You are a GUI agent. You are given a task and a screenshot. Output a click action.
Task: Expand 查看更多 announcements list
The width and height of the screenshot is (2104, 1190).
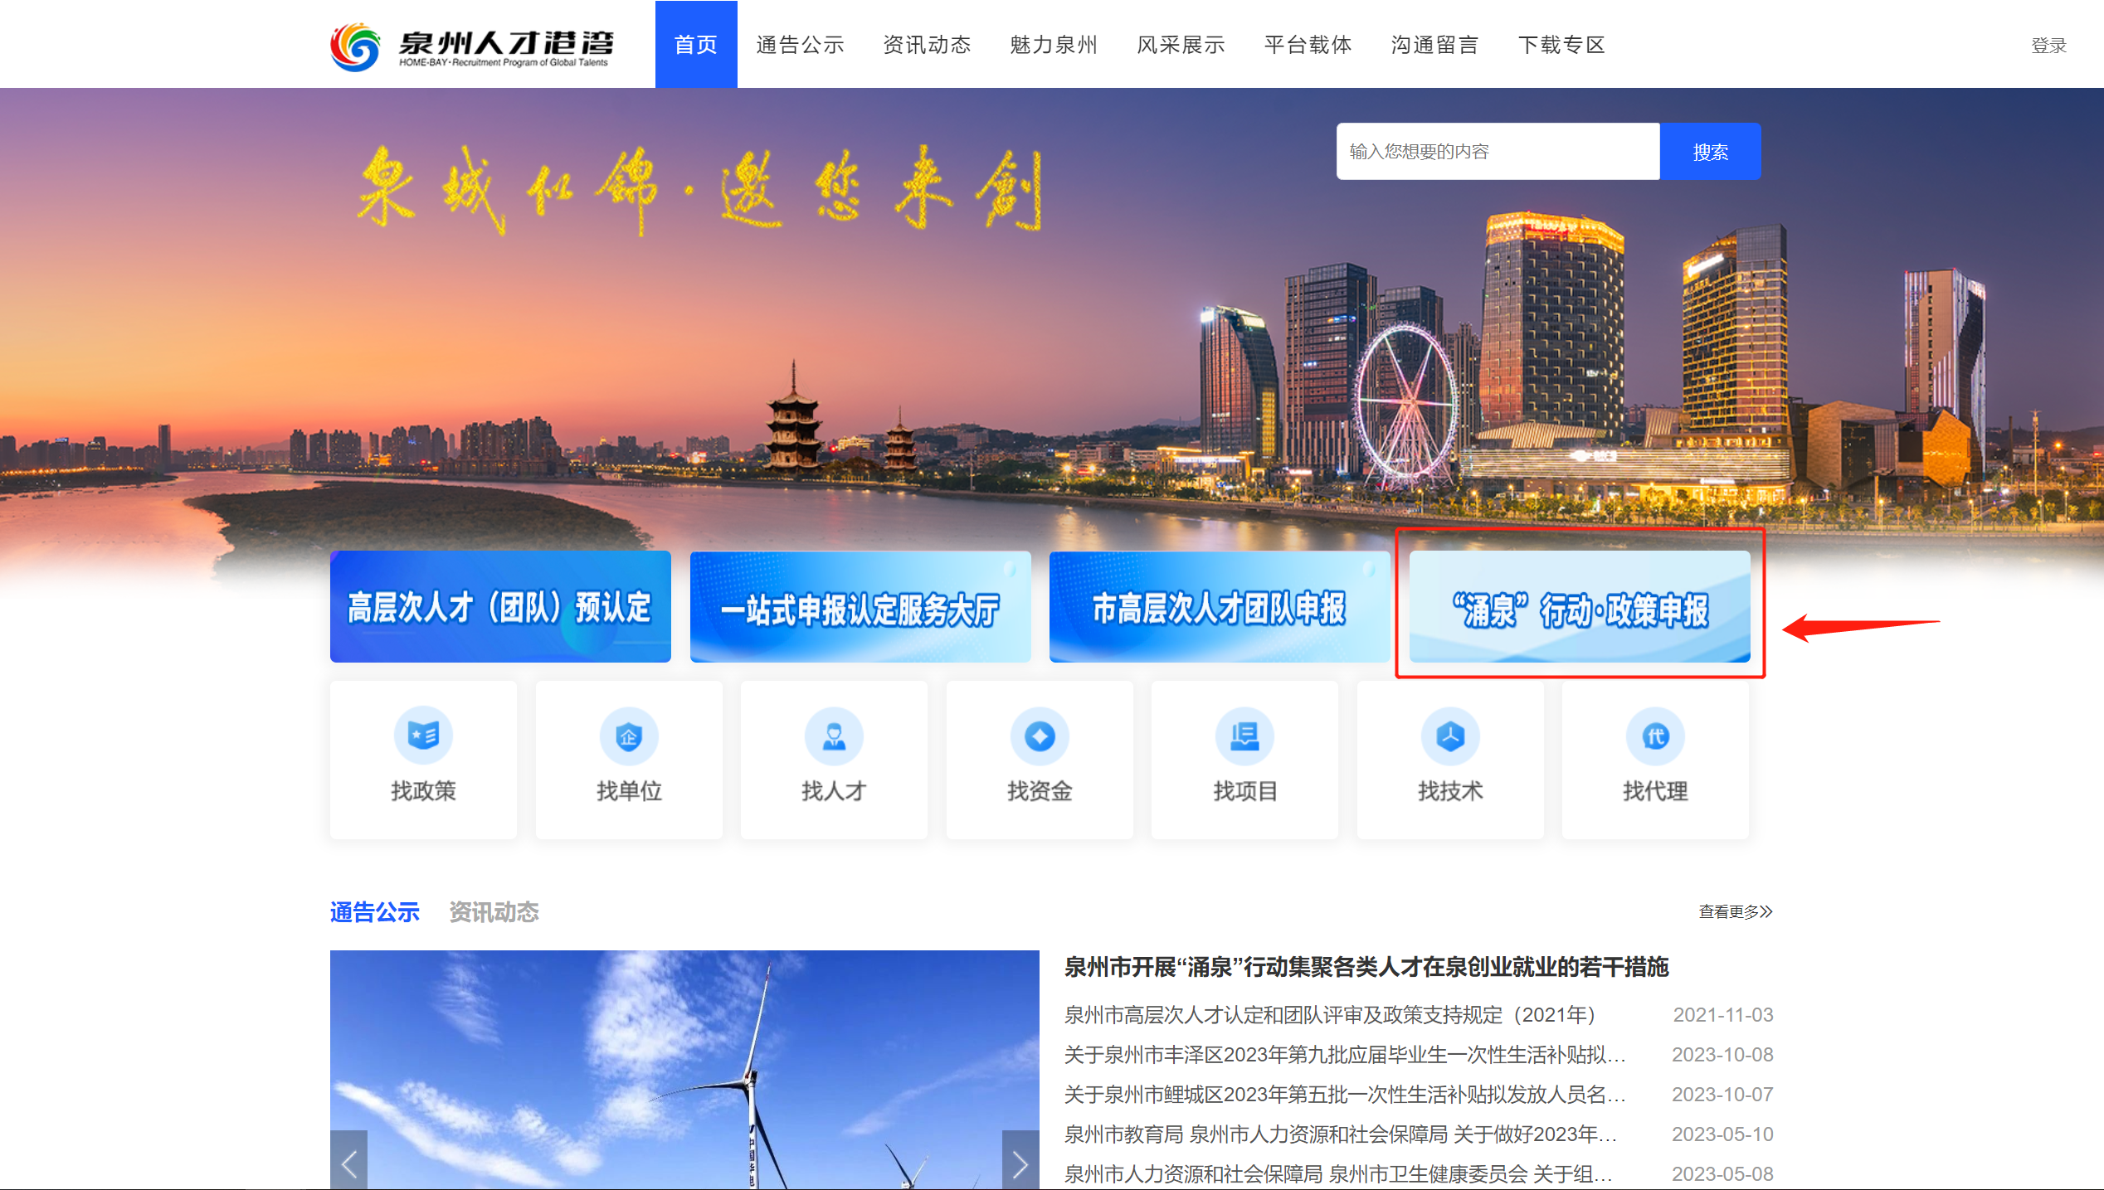pos(1735,911)
